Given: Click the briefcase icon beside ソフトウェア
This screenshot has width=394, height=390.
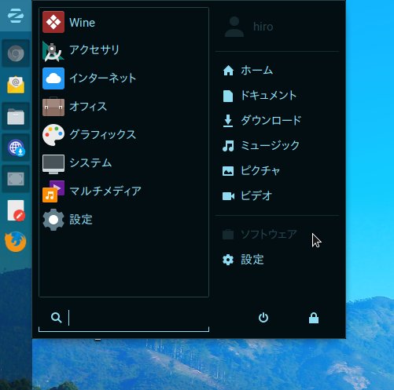Looking at the screenshot, I should pos(228,235).
